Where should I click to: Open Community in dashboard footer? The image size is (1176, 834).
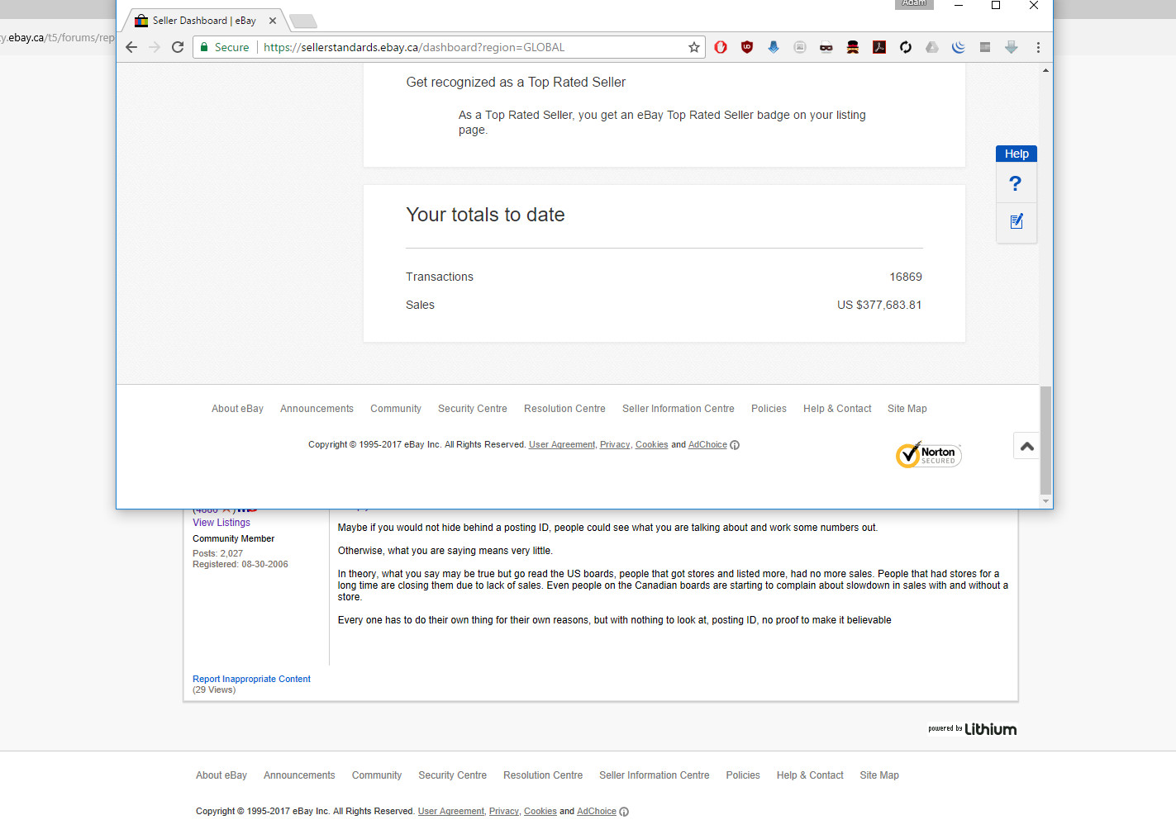(x=396, y=409)
